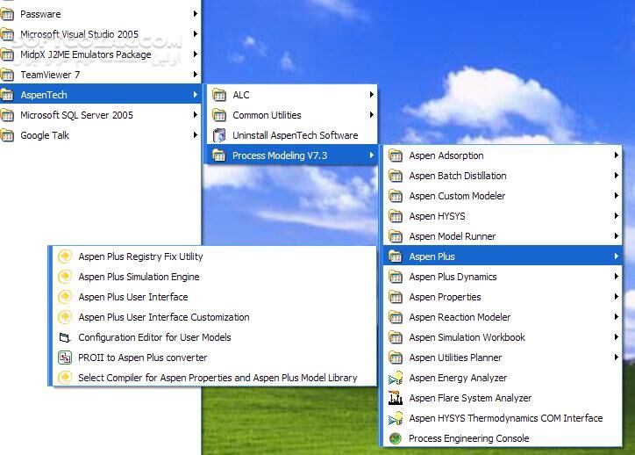The width and height of the screenshot is (635, 455).
Task: Click the Aspen Plus Simulation Engine icon
Action: tap(64, 277)
